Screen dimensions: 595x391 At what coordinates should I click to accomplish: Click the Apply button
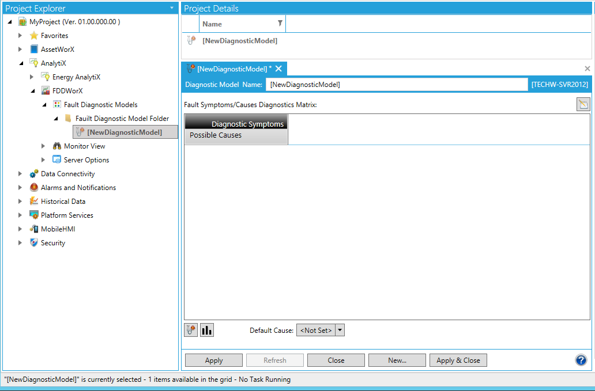(x=214, y=360)
